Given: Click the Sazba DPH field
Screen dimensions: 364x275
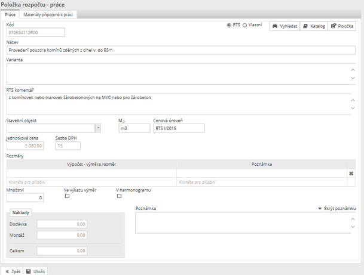Looking at the screenshot, I should (x=68, y=146).
